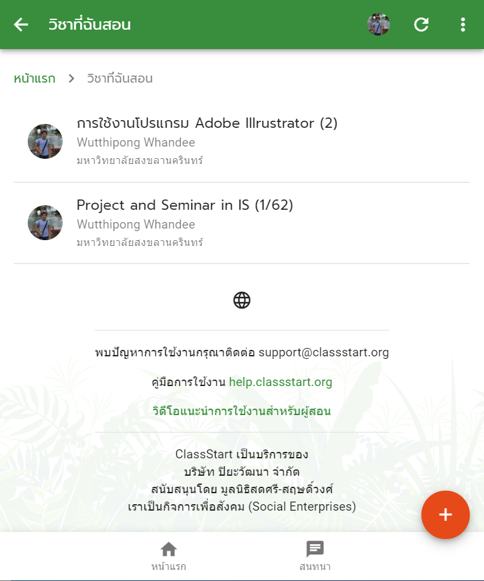This screenshot has width=484, height=581.
Task: Click the หน้าแรก breadcrumb link
Action: tap(34, 79)
